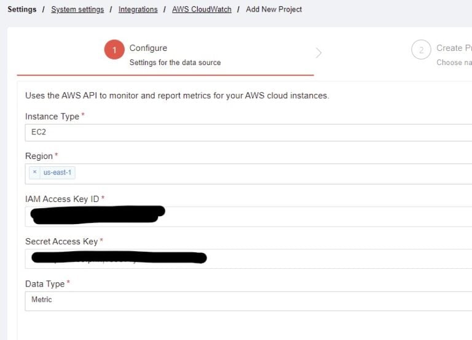Screen dimensions: 472x340
Task: Click the step 2 circle icon
Action: 421,50
